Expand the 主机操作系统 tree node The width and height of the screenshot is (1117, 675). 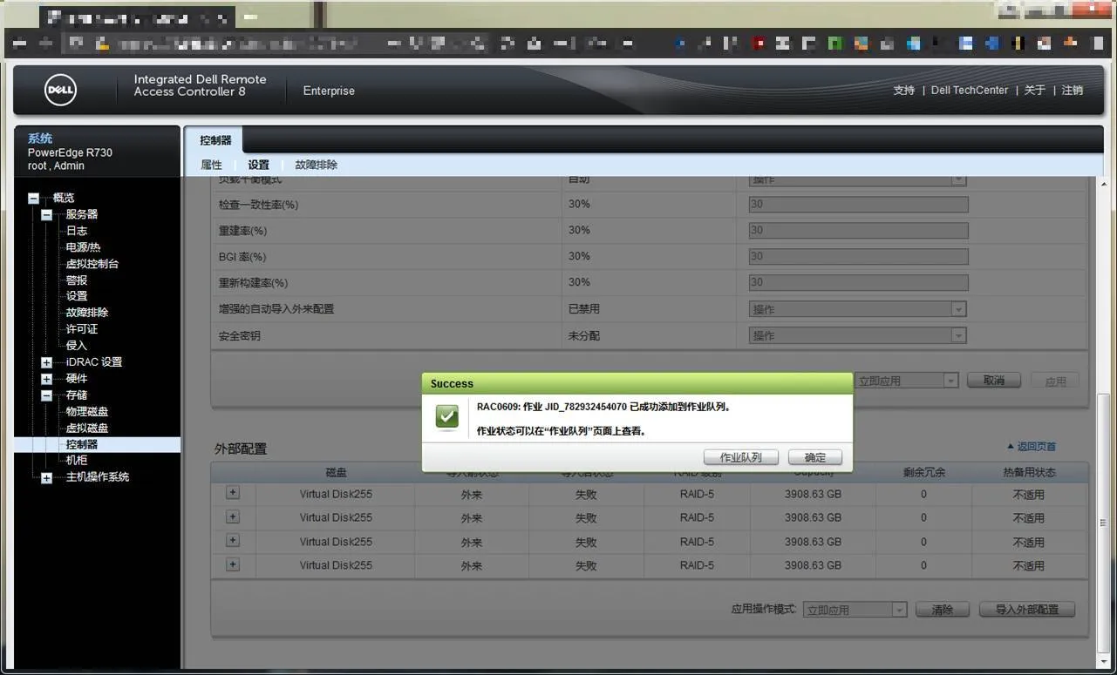(47, 477)
